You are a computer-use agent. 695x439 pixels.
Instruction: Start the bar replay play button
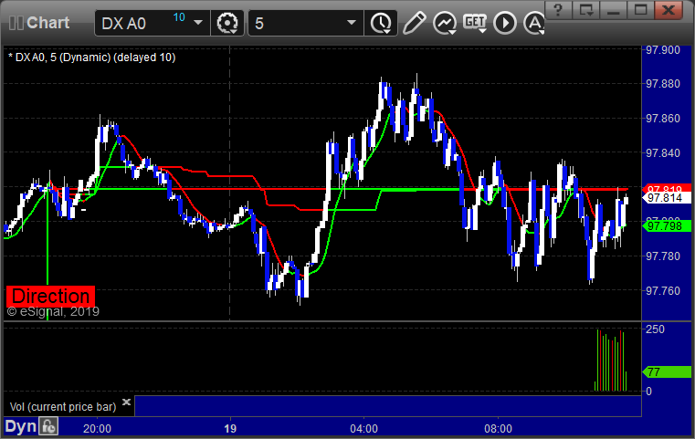pyautogui.click(x=505, y=23)
